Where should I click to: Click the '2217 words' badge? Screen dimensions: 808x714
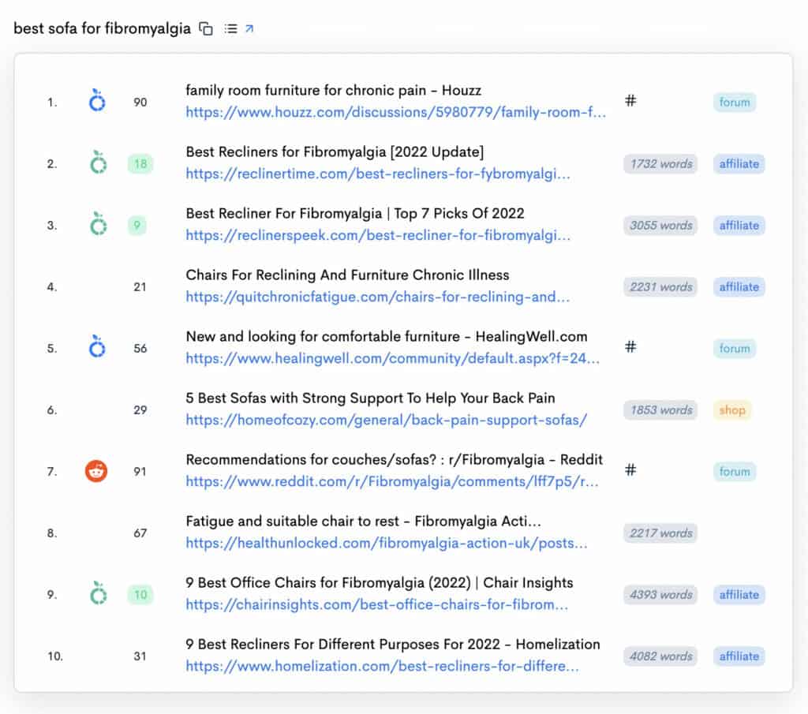click(660, 533)
